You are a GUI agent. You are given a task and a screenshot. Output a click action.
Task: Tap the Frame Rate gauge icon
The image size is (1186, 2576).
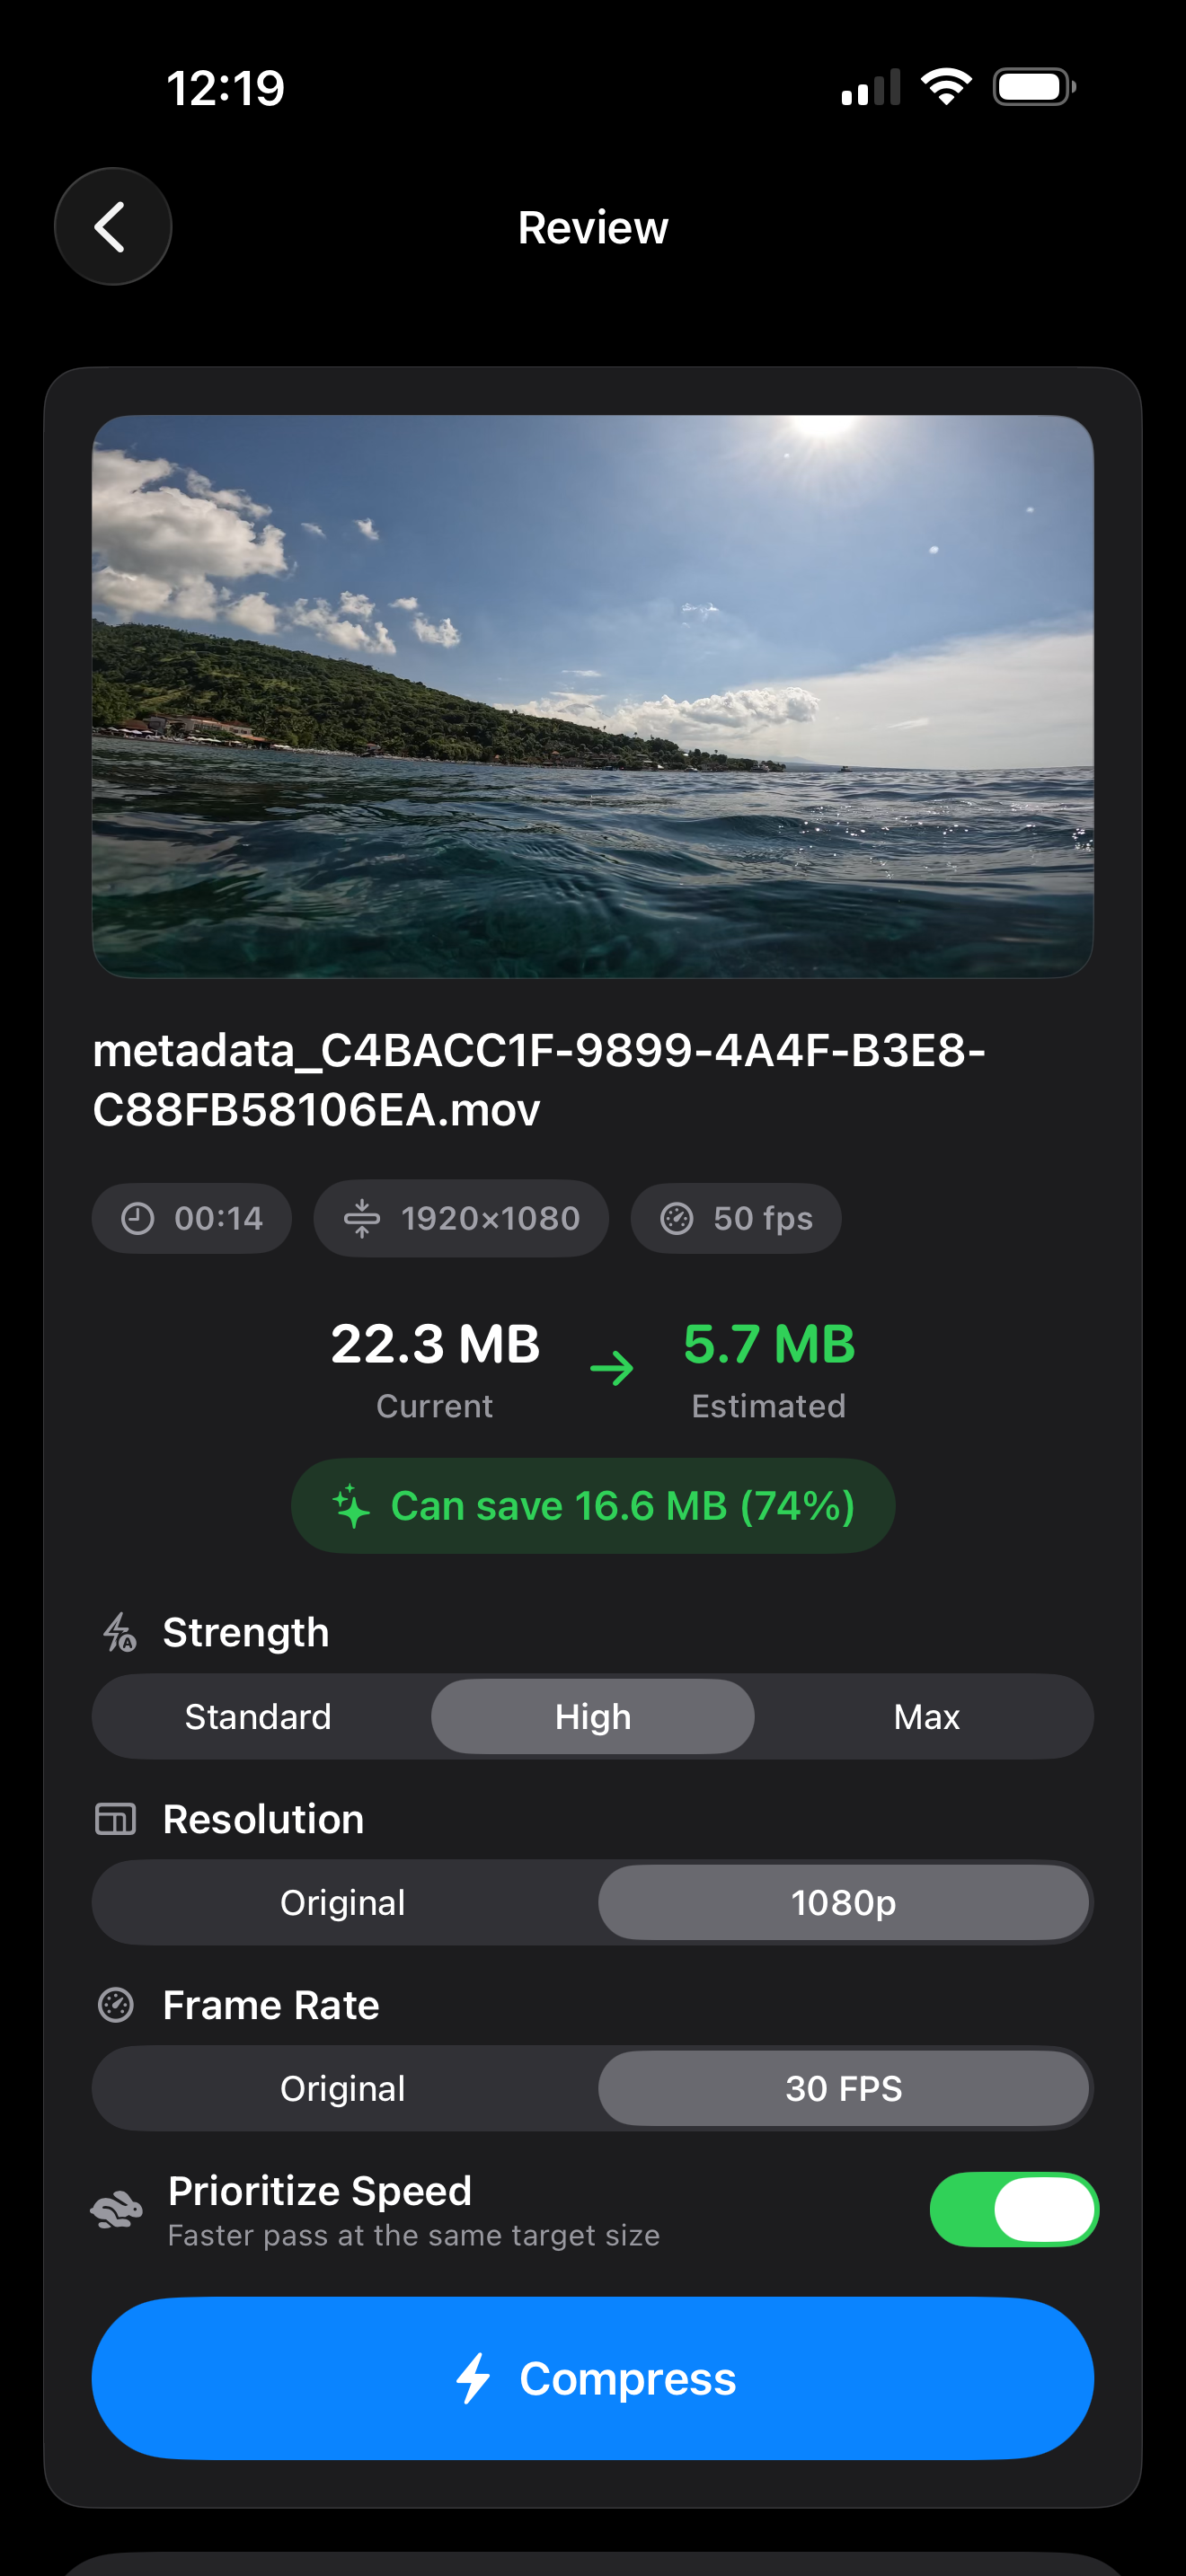coord(116,2005)
